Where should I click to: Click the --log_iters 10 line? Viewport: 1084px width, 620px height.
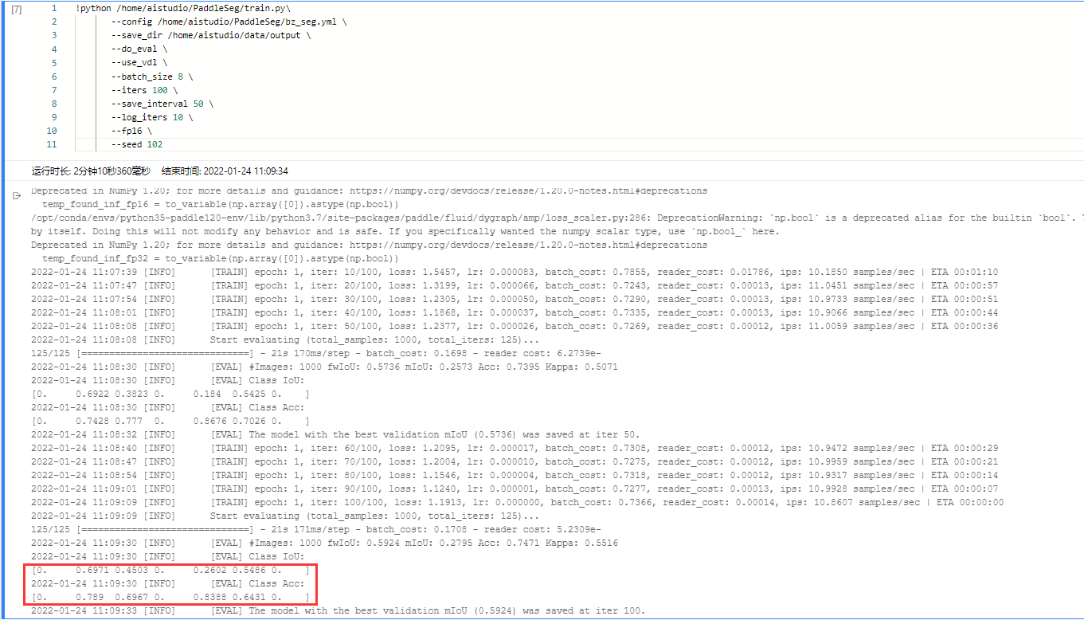(x=152, y=117)
